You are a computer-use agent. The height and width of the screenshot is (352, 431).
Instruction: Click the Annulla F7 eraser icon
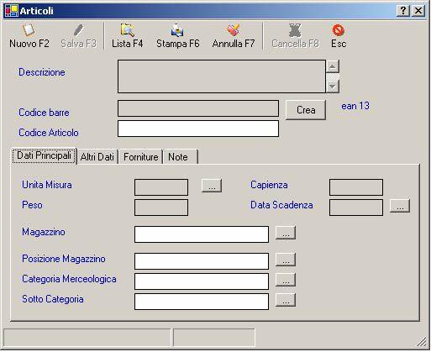(x=234, y=30)
